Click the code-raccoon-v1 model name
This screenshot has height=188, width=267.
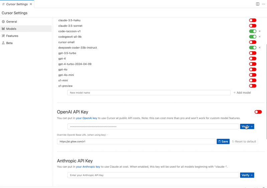pyautogui.click(x=69, y=31)
